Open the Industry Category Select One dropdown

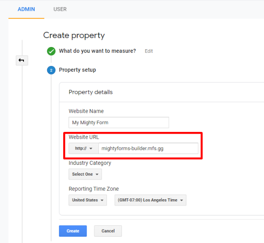tap(85, 174)
